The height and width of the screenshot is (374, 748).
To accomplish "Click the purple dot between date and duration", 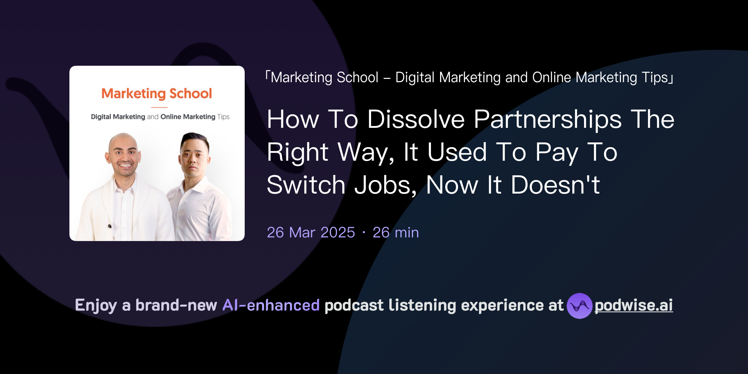I will point(364,233).
